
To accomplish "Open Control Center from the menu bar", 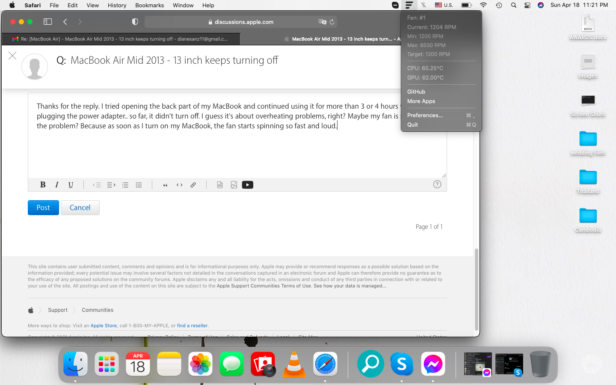I will (x=527, y=5).
